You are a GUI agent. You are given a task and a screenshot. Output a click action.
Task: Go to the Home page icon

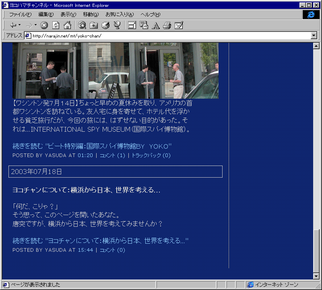click(67, 25)
